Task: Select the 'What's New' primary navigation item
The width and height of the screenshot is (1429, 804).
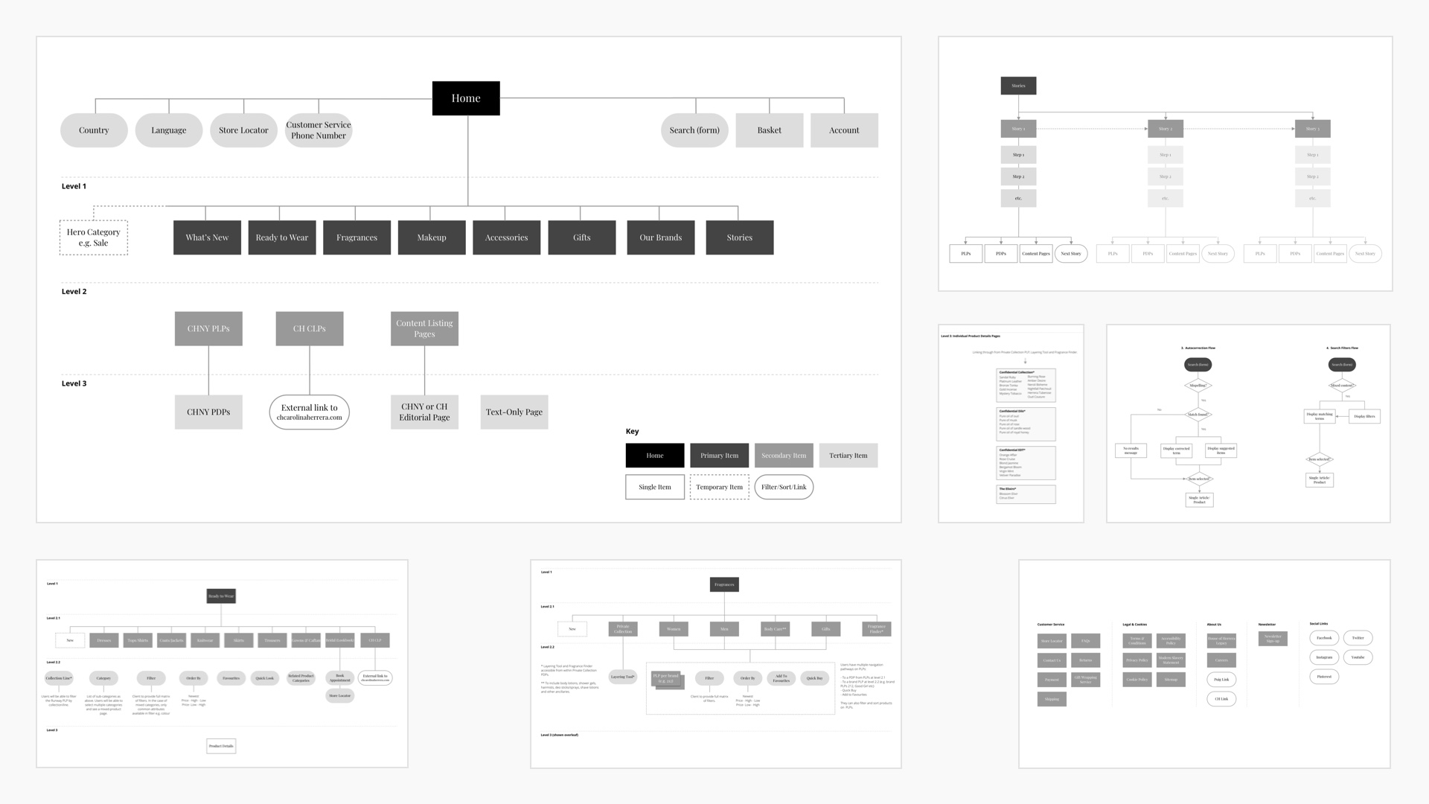Action: click(205, 237)
